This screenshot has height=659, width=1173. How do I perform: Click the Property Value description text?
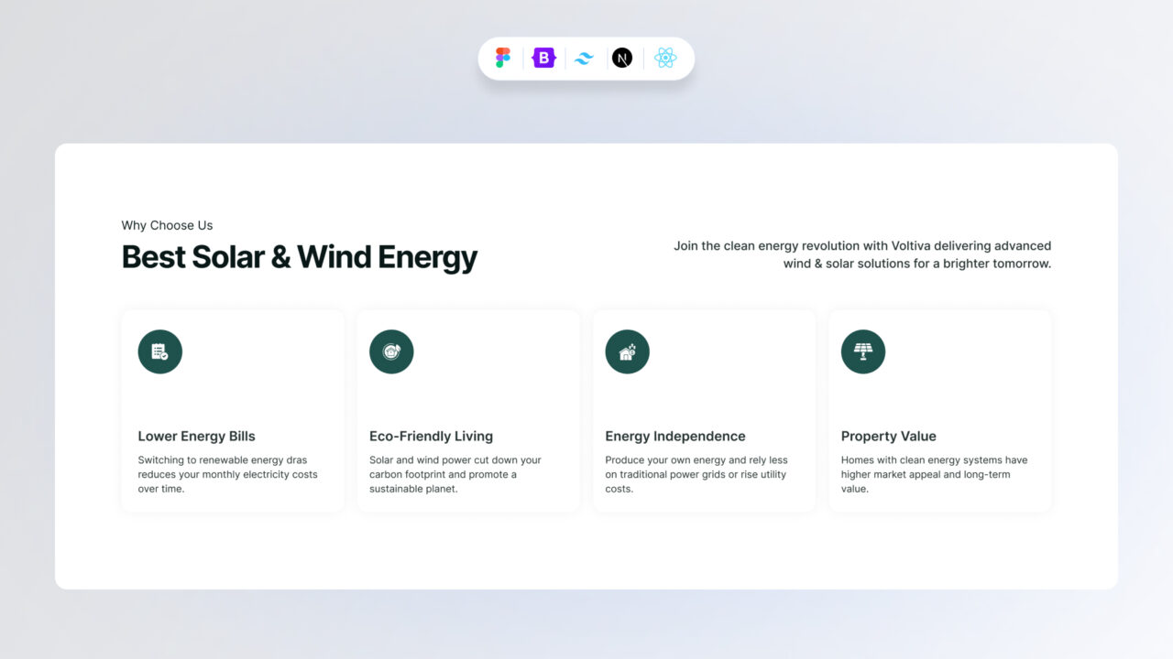935,474
